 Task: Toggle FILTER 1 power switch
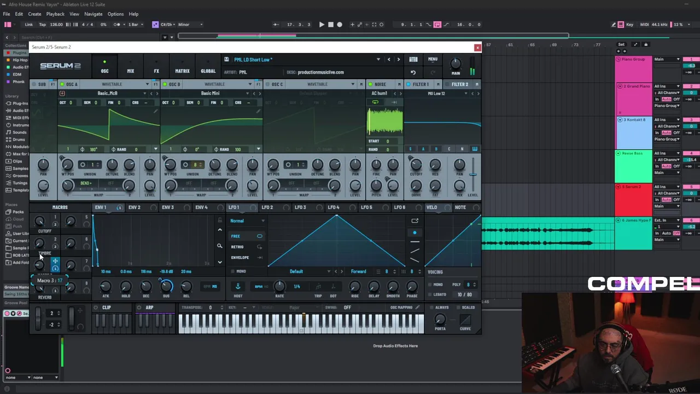click(408, 84)
